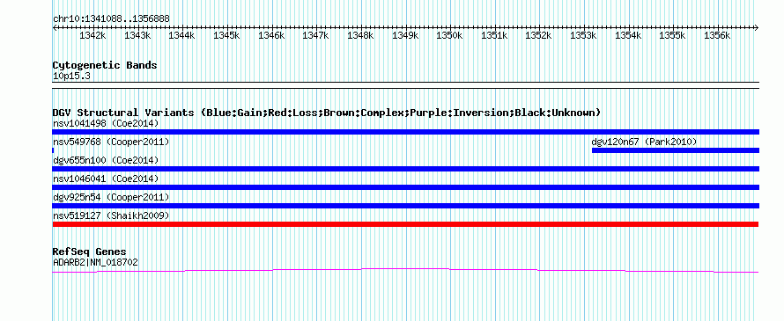Click the 1352k ruler position
This screenshot has width=784, height=321.
(538, 36)
